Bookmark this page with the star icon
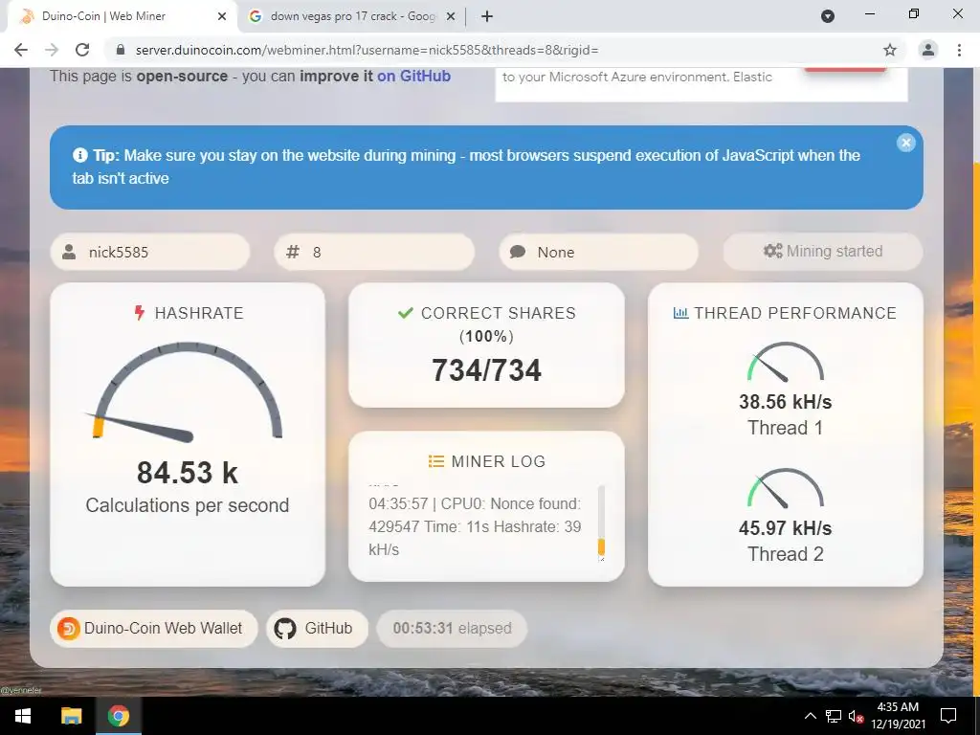The width and height of the screenshot is (980, 735). 890,50
